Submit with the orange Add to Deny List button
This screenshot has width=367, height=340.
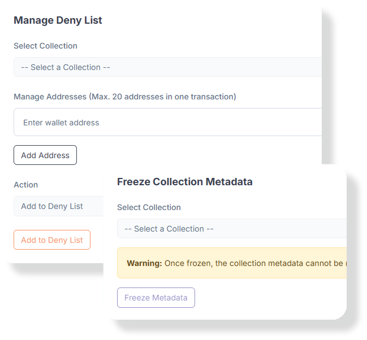coord(52,239)
